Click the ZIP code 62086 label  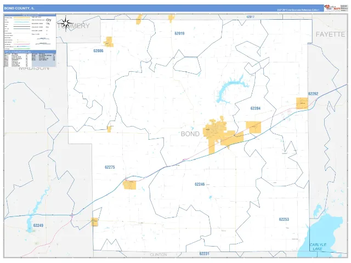click(98, 51)
